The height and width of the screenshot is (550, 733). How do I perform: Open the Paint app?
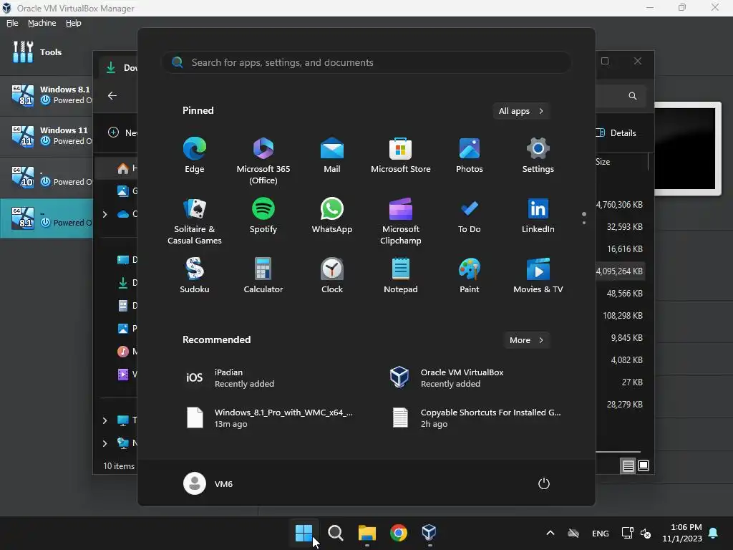[x=470, y=276]
